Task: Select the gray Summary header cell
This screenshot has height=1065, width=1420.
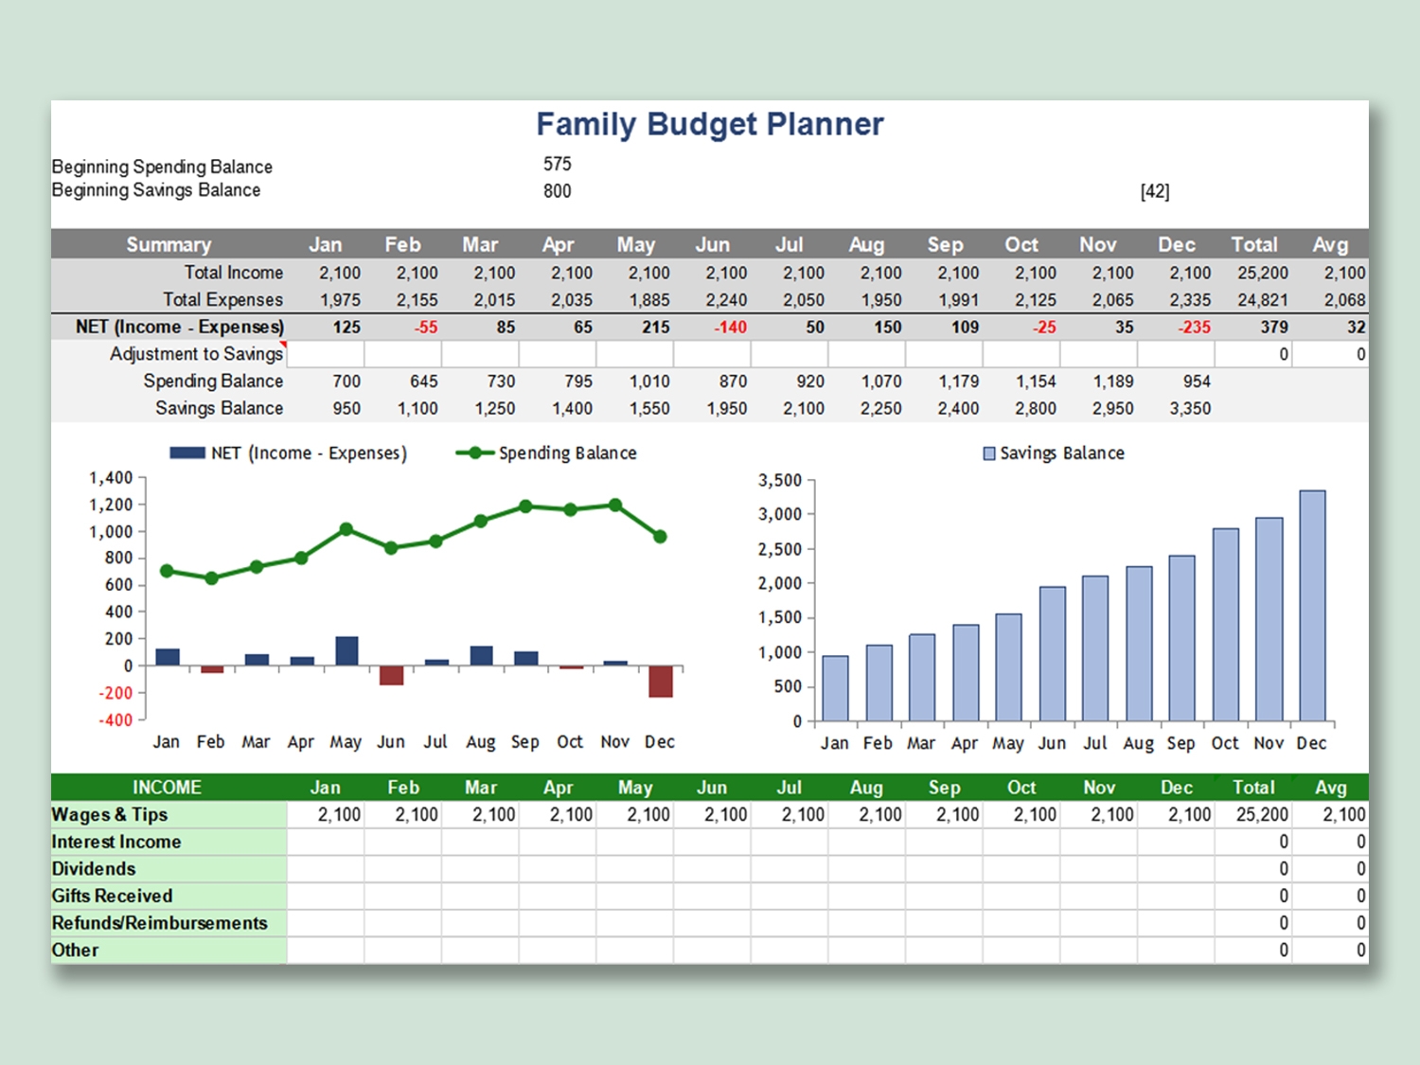Action: 169,244
